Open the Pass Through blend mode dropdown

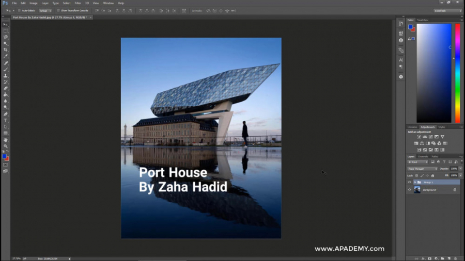click(422, 169)
